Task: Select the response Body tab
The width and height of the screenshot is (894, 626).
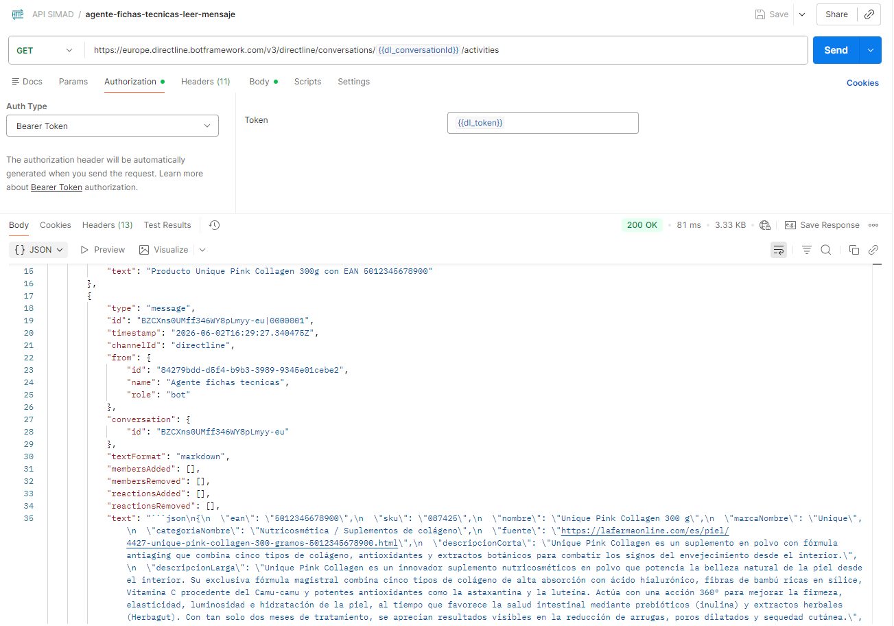Action: coord(19,225)
